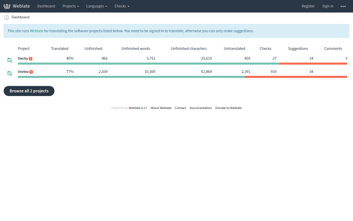
Task: Click the red alert badge next to ImHex
Action: (31, 72)
